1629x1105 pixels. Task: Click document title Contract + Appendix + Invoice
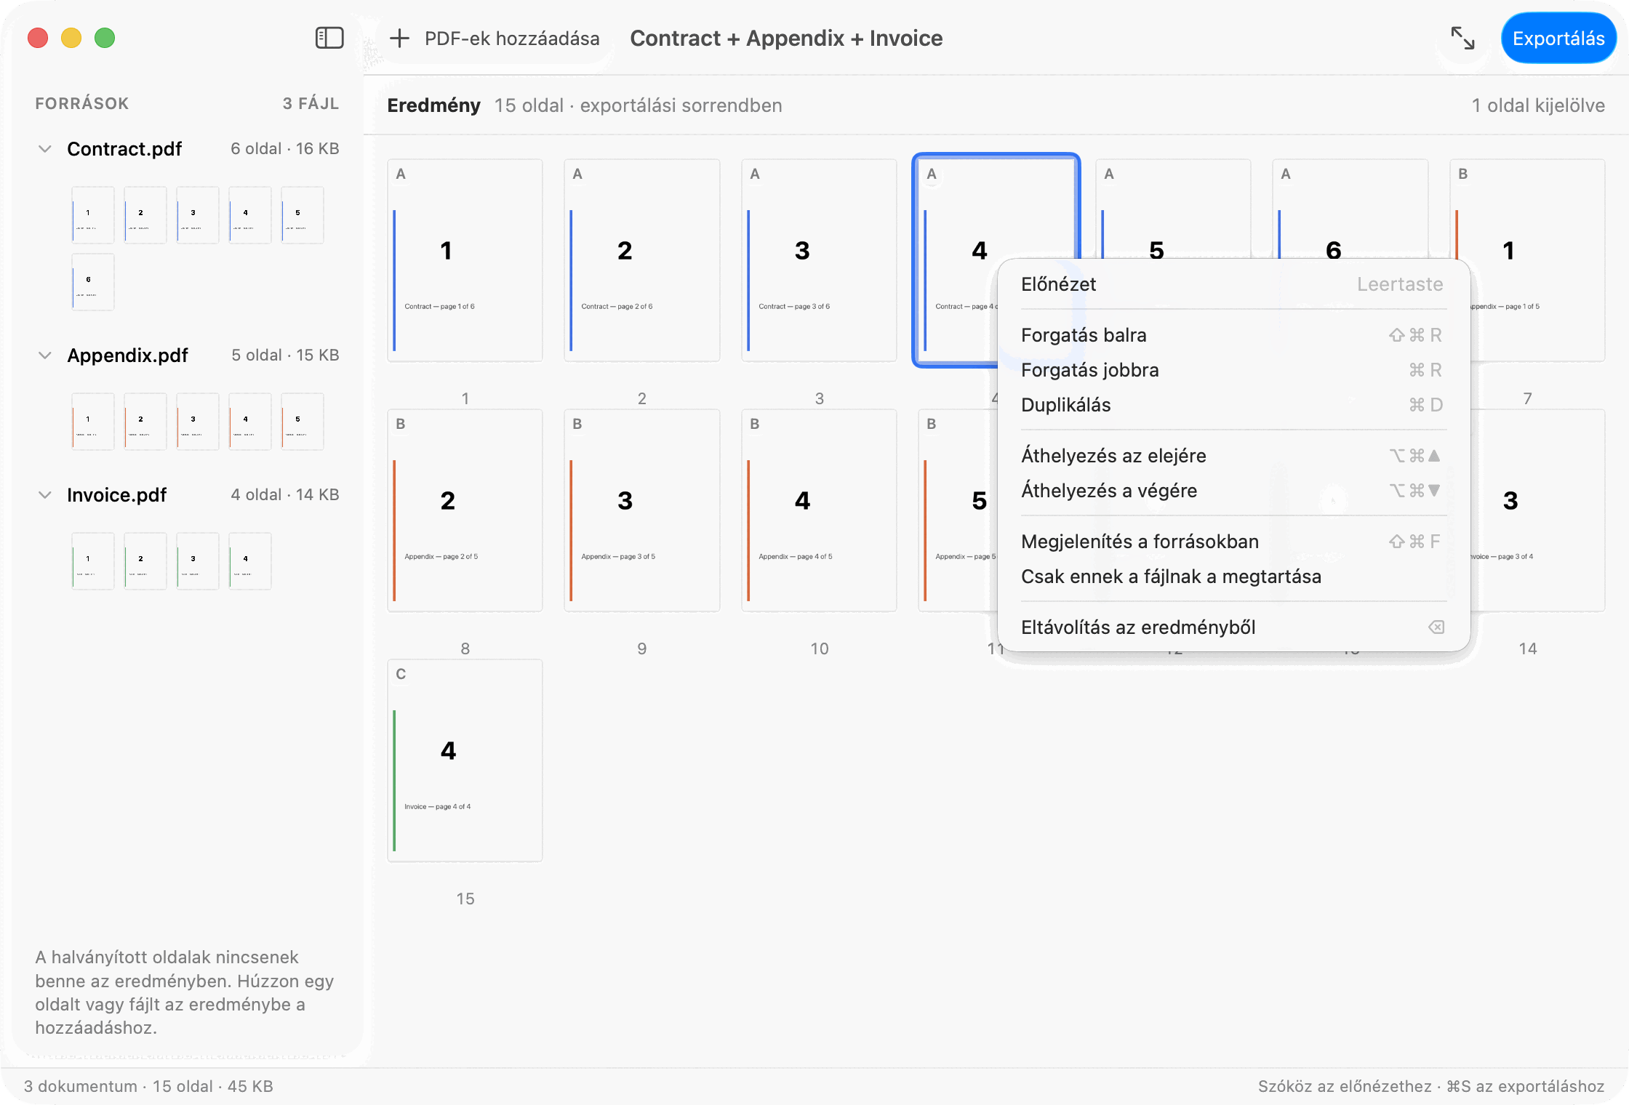click(786, 38)
